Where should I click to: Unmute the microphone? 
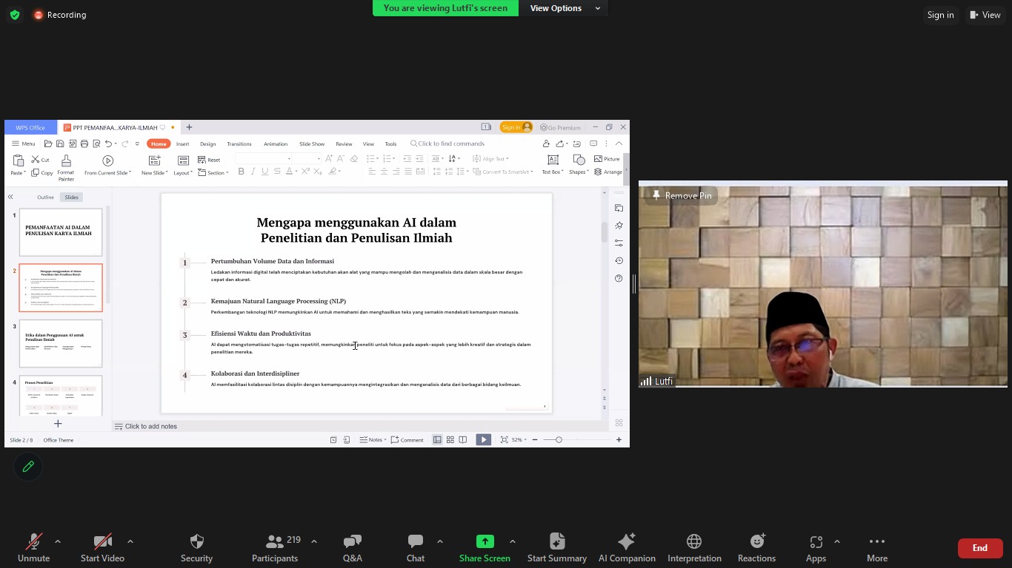33,547
